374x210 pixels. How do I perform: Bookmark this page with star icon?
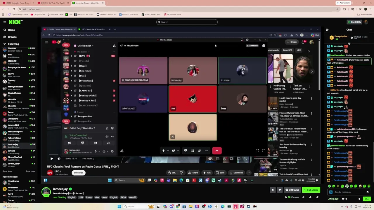(x=337, y=9)
